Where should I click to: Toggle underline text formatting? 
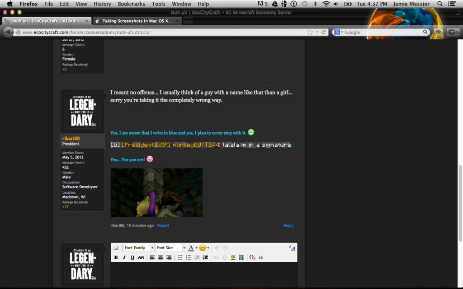pyautogui.click(x=132, y=257)
